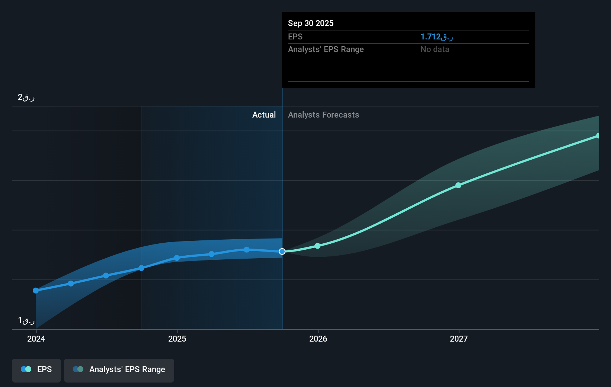Switch to the Actual section label
611x387 pixels.
click(x=264, y=115)
